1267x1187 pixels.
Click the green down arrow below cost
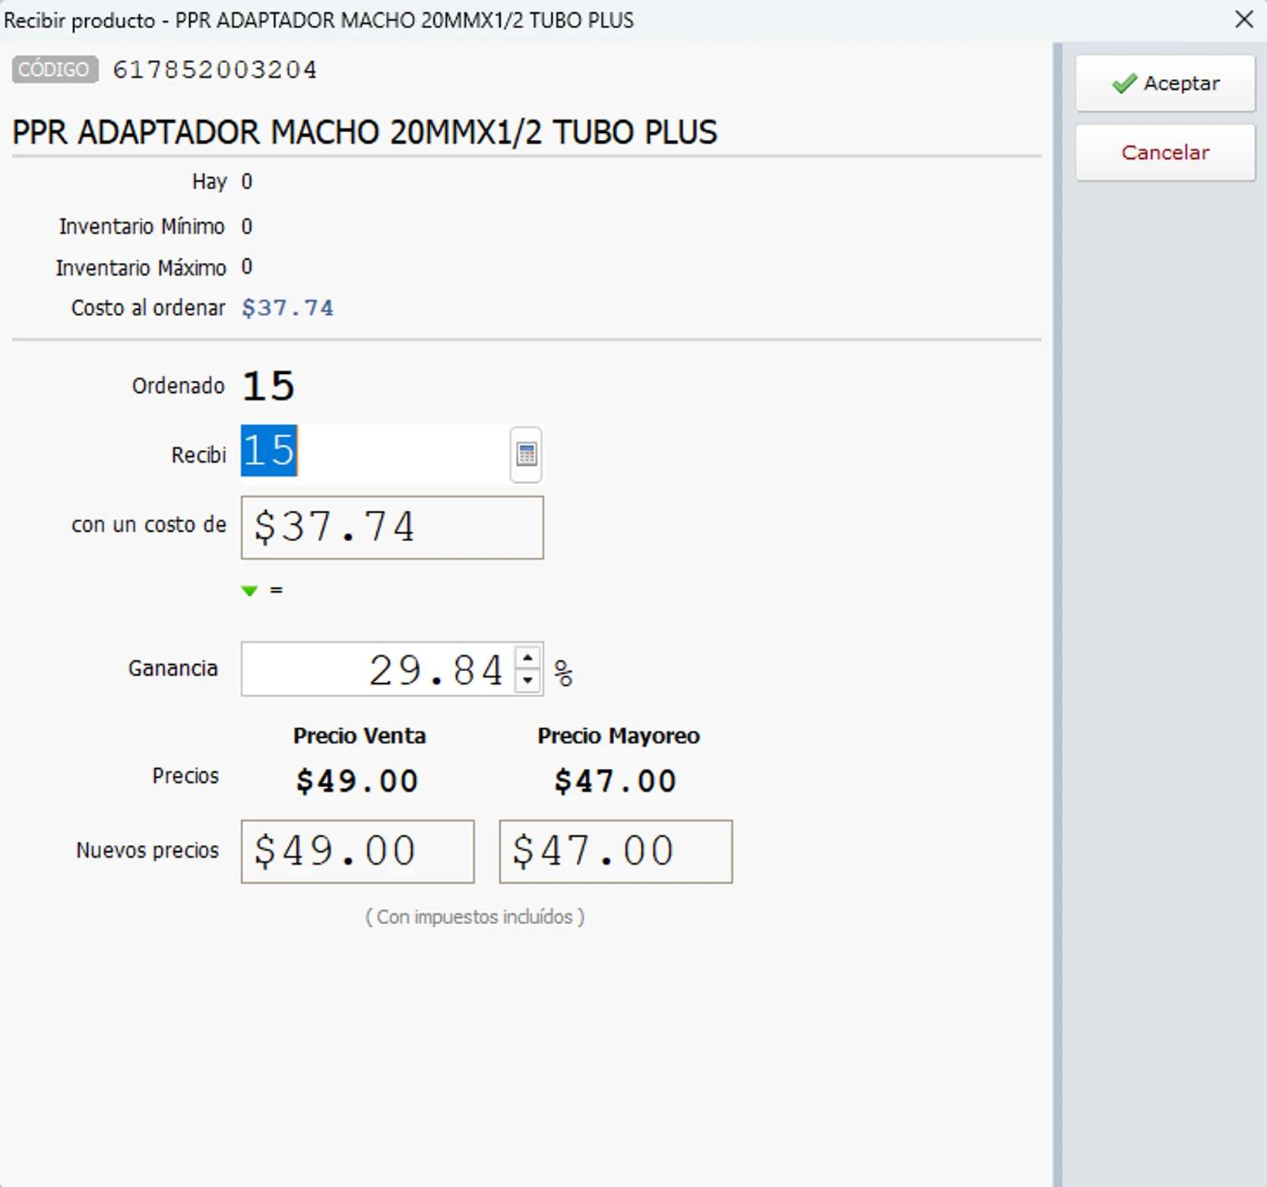point(249,590)
